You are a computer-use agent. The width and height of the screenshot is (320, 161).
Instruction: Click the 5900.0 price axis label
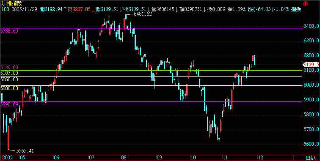pos(312,100)
